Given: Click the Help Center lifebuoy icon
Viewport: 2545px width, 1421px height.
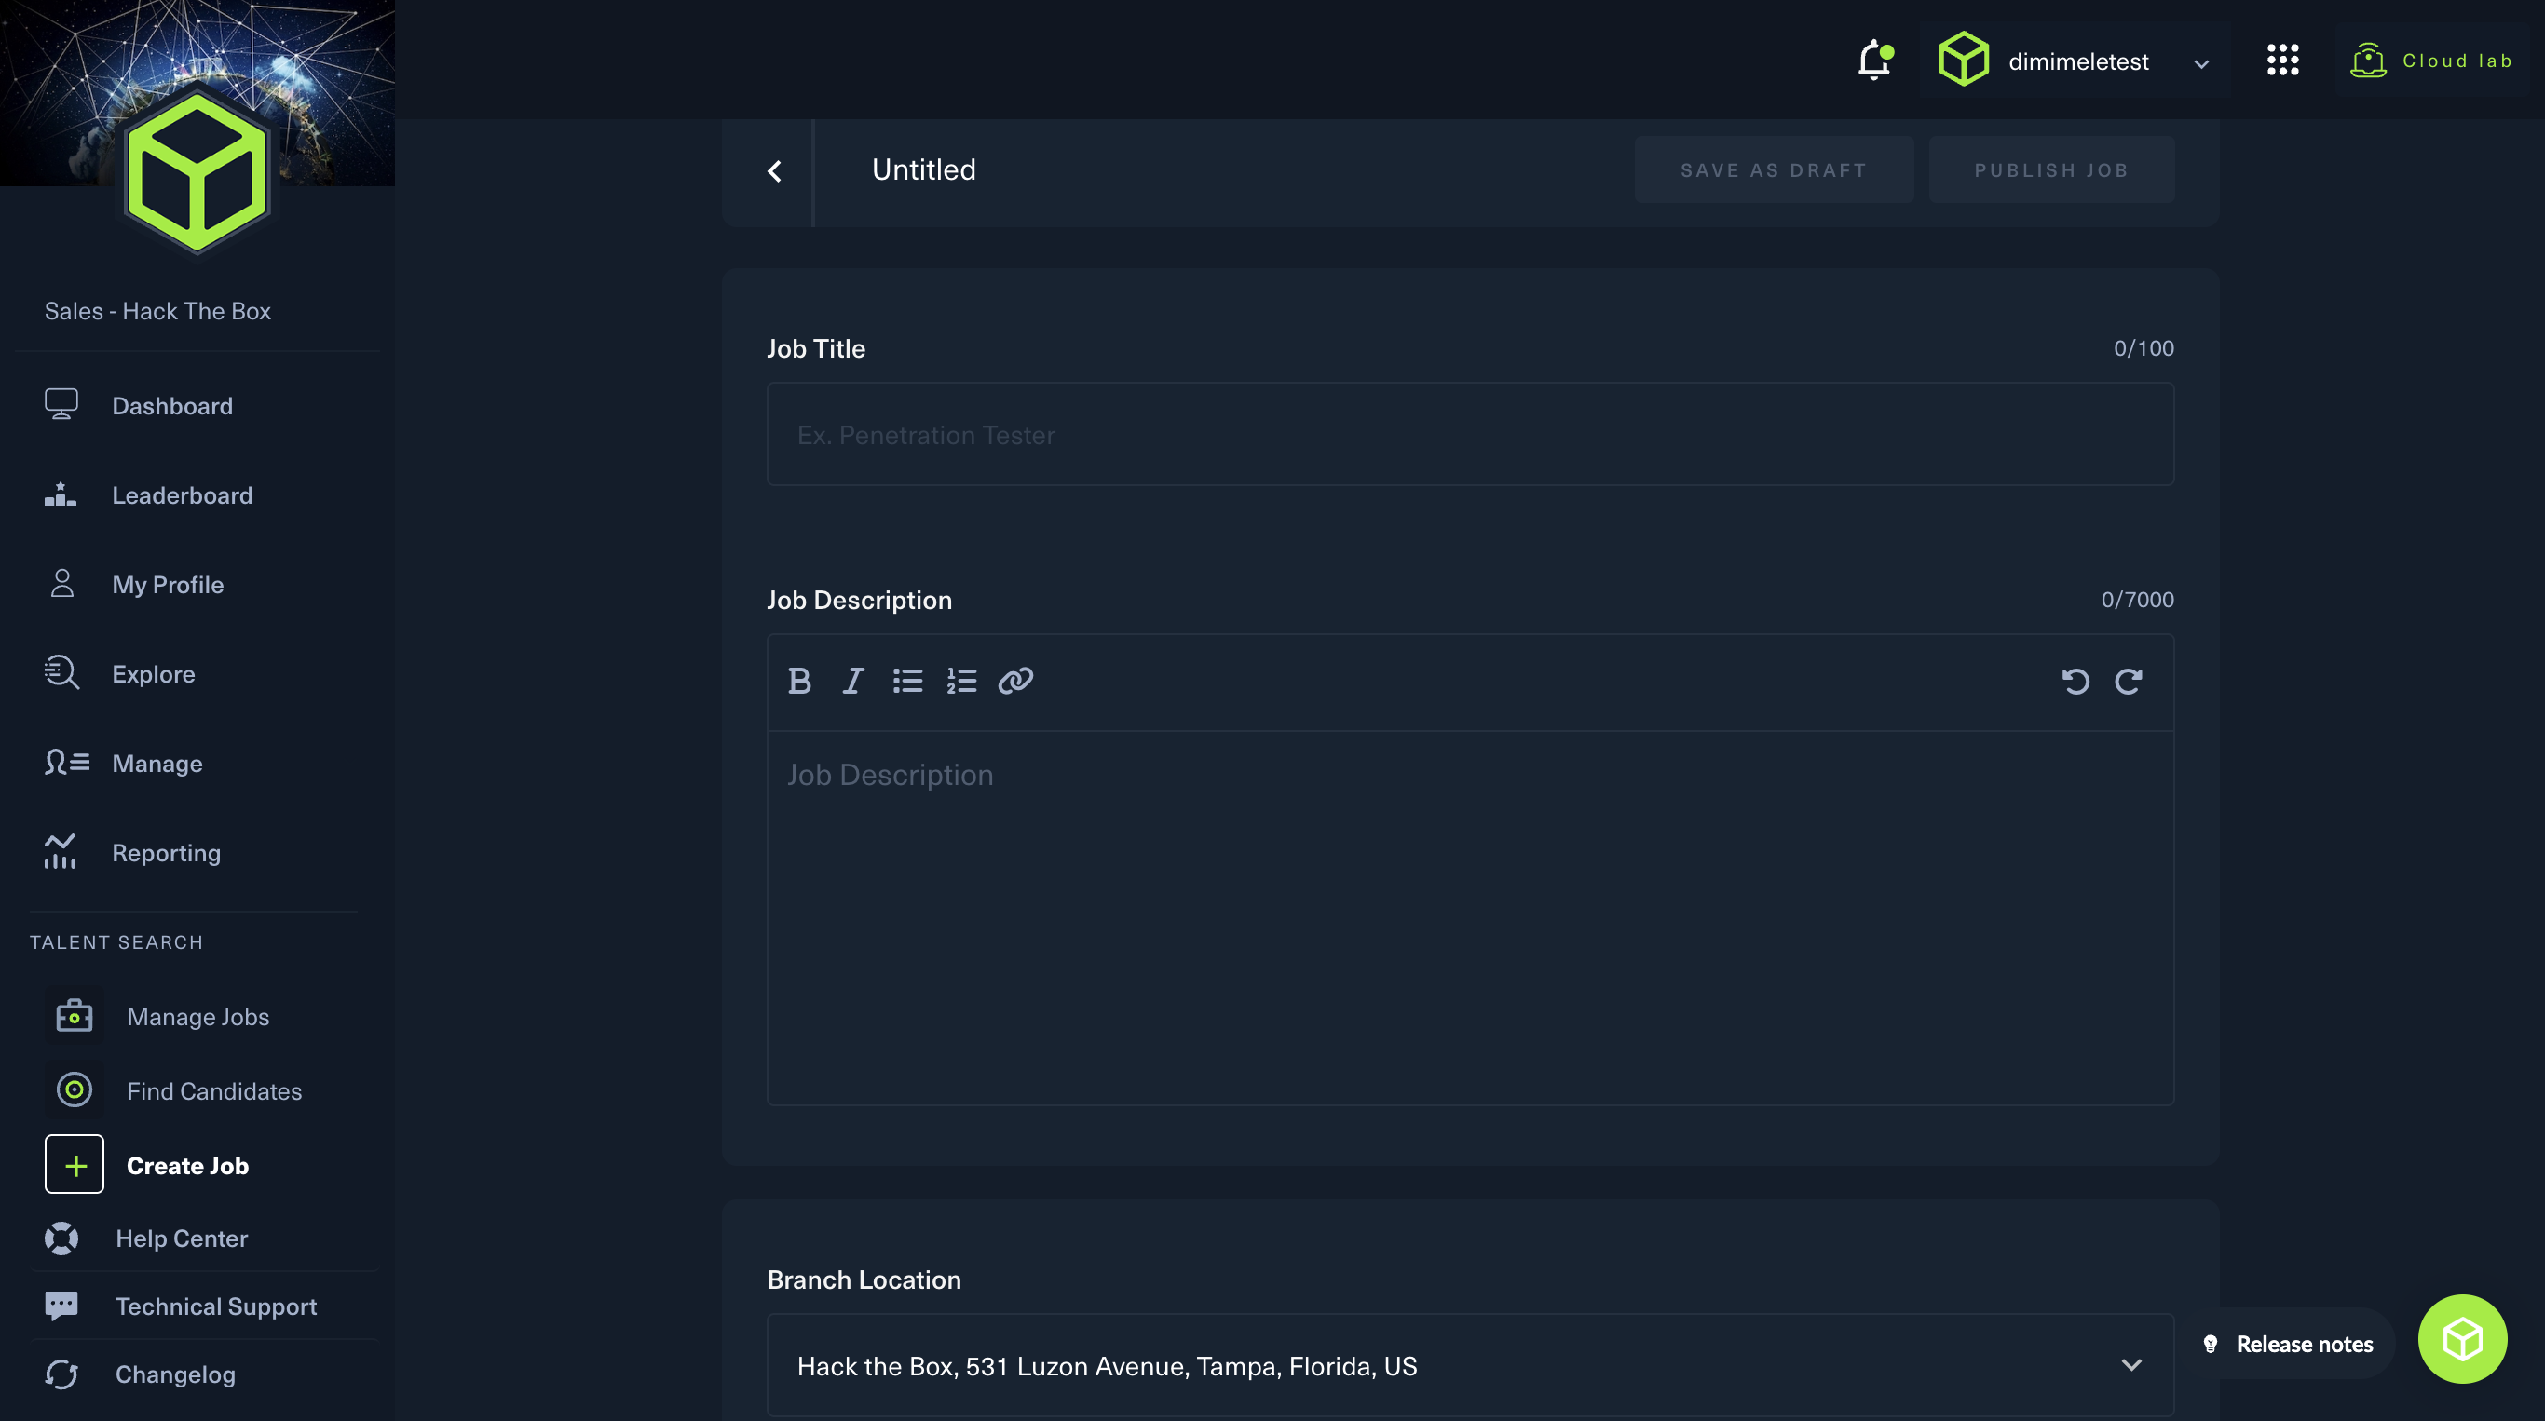Looking at the screenshot, I should [x=61, y=1238].
